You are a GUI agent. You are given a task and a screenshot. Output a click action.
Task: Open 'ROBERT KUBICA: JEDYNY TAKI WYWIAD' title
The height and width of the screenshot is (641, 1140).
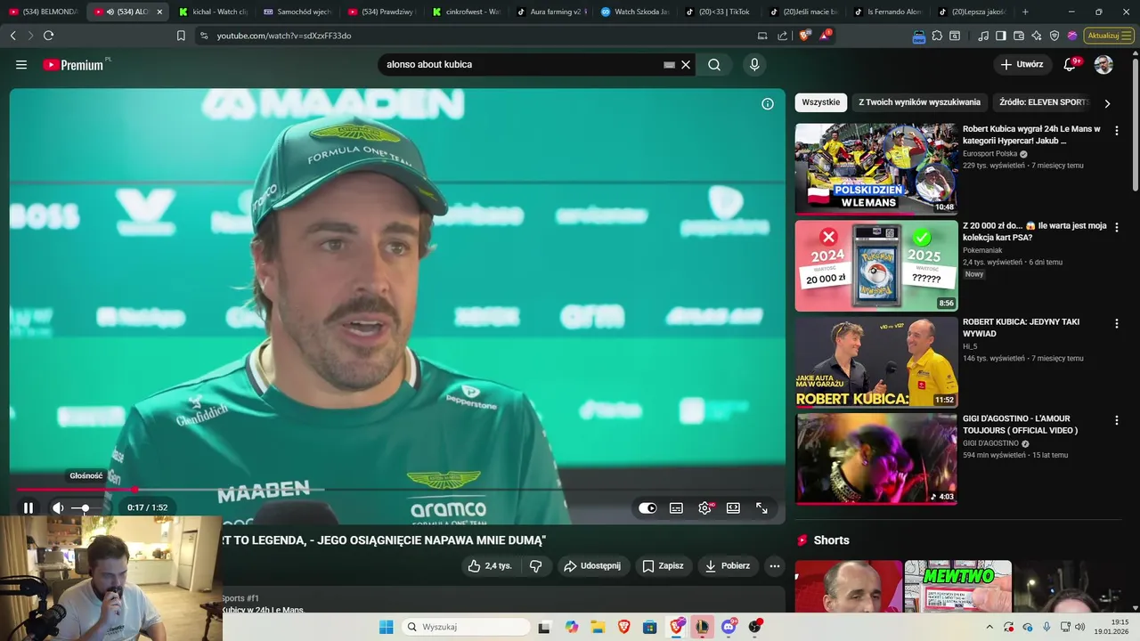(x=1021, y=328)
